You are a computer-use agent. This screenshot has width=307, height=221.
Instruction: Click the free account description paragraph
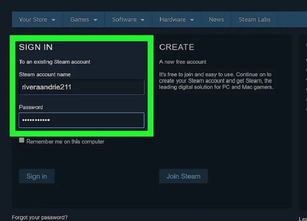pyautogui.click(x=216, y=81)
